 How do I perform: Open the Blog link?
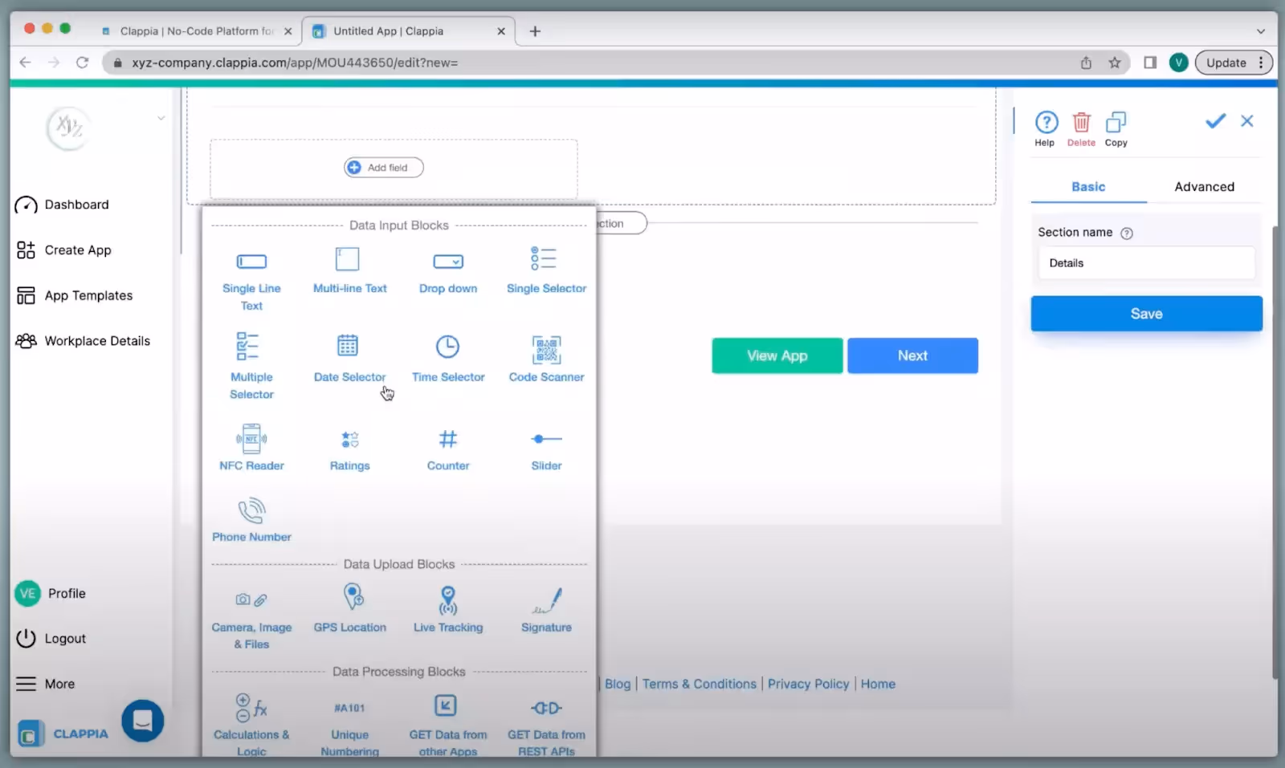[618, 684]
